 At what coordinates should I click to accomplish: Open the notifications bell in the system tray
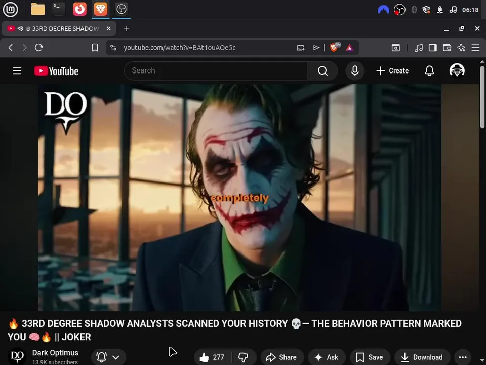440,10
